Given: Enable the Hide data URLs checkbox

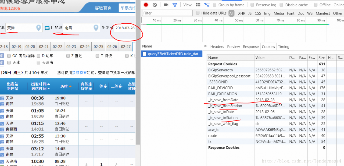Looking at the screenshot, I should coord(198,13).
